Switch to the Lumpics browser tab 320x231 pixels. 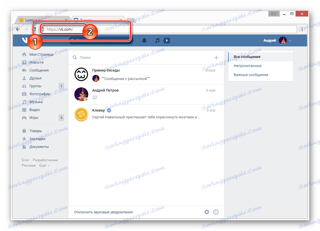[43, 20]
